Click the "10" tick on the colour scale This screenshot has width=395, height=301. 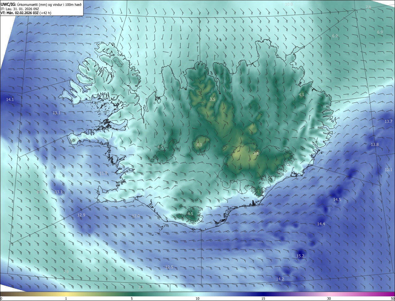click(197, 299)
